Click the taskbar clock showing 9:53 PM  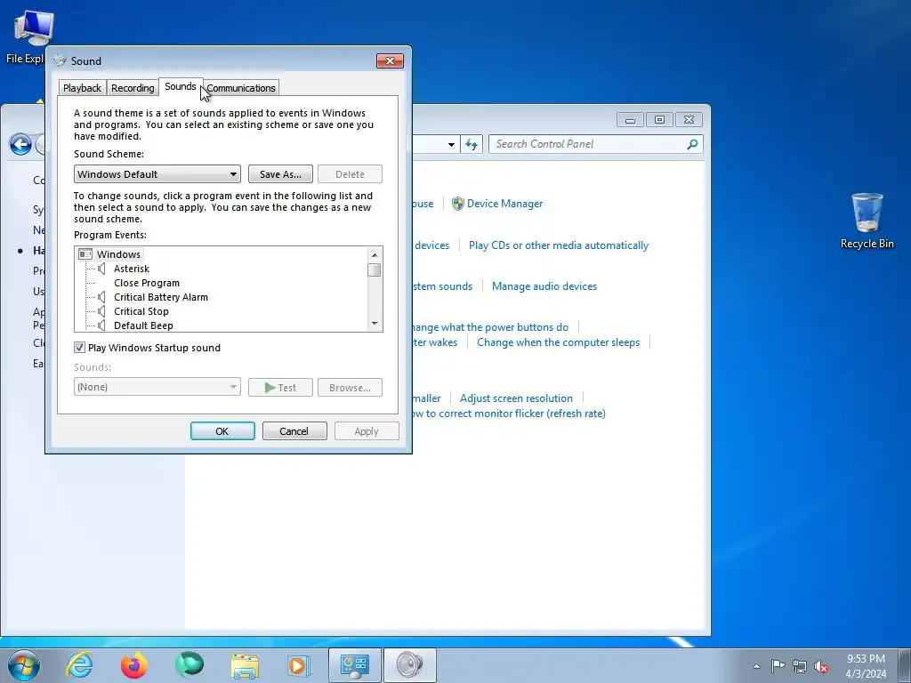click(x=866, y=666)
